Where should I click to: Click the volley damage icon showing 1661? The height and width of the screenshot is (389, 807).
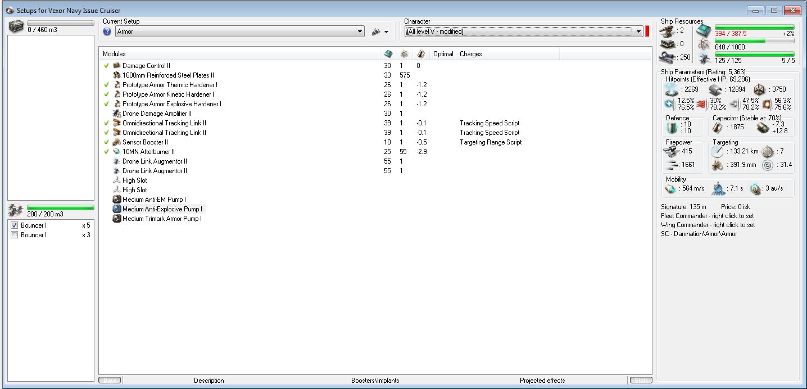[671, 165]
